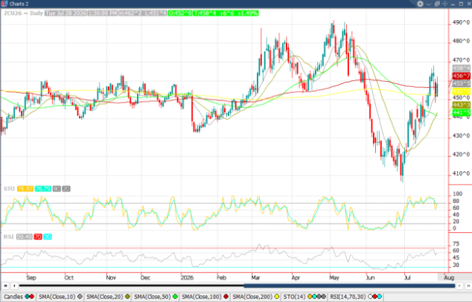Click the dark red SMA(Close,100) color swatch
Image resolution: width=472 pixels, height=302 pixels.
[x=226, y=297]
